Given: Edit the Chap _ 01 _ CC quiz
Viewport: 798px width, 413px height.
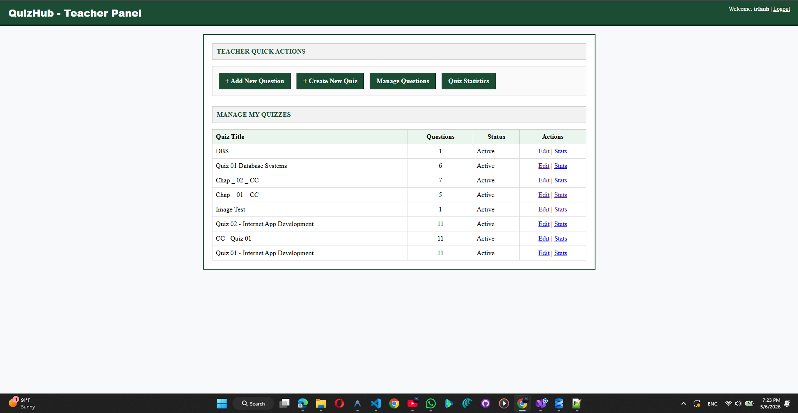Looking at the screenshot, I should click(544, 195).
